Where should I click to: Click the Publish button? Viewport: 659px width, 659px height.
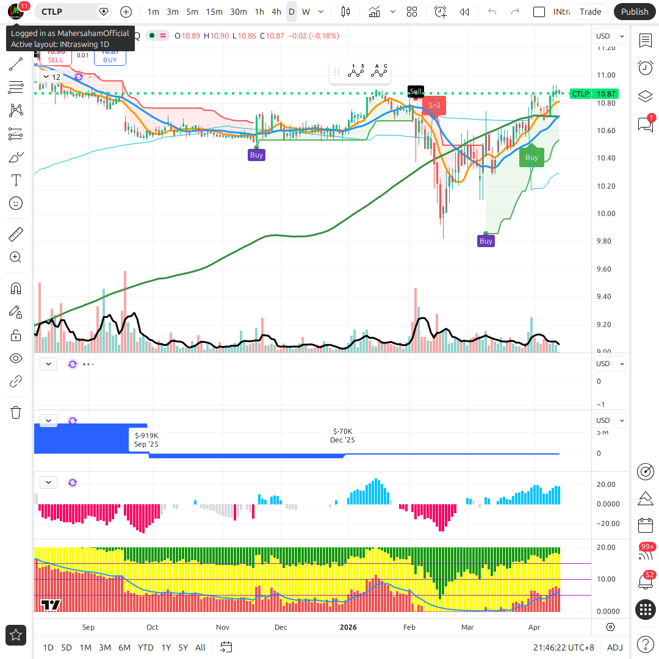(635, 12)
